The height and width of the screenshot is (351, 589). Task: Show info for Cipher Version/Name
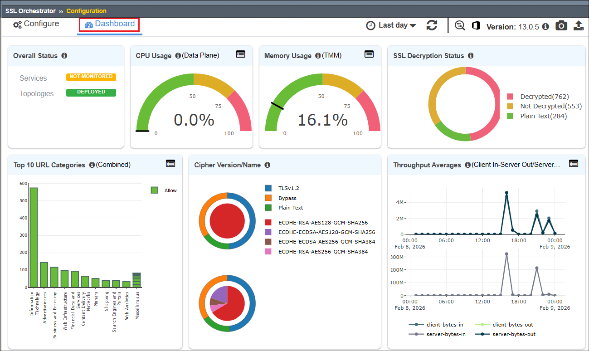[x=268, y=165]
